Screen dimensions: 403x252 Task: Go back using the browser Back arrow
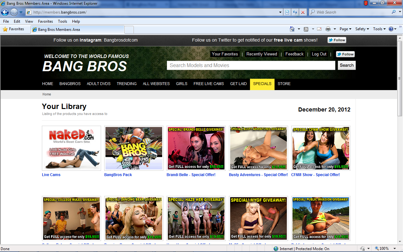[x=5, y=12]
